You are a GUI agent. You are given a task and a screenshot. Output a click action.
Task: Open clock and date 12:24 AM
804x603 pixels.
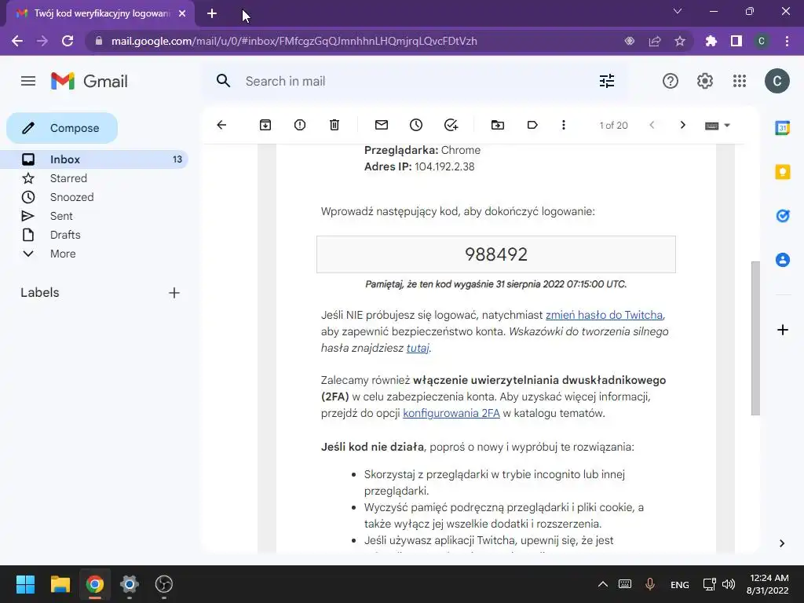tap(768, 584)
